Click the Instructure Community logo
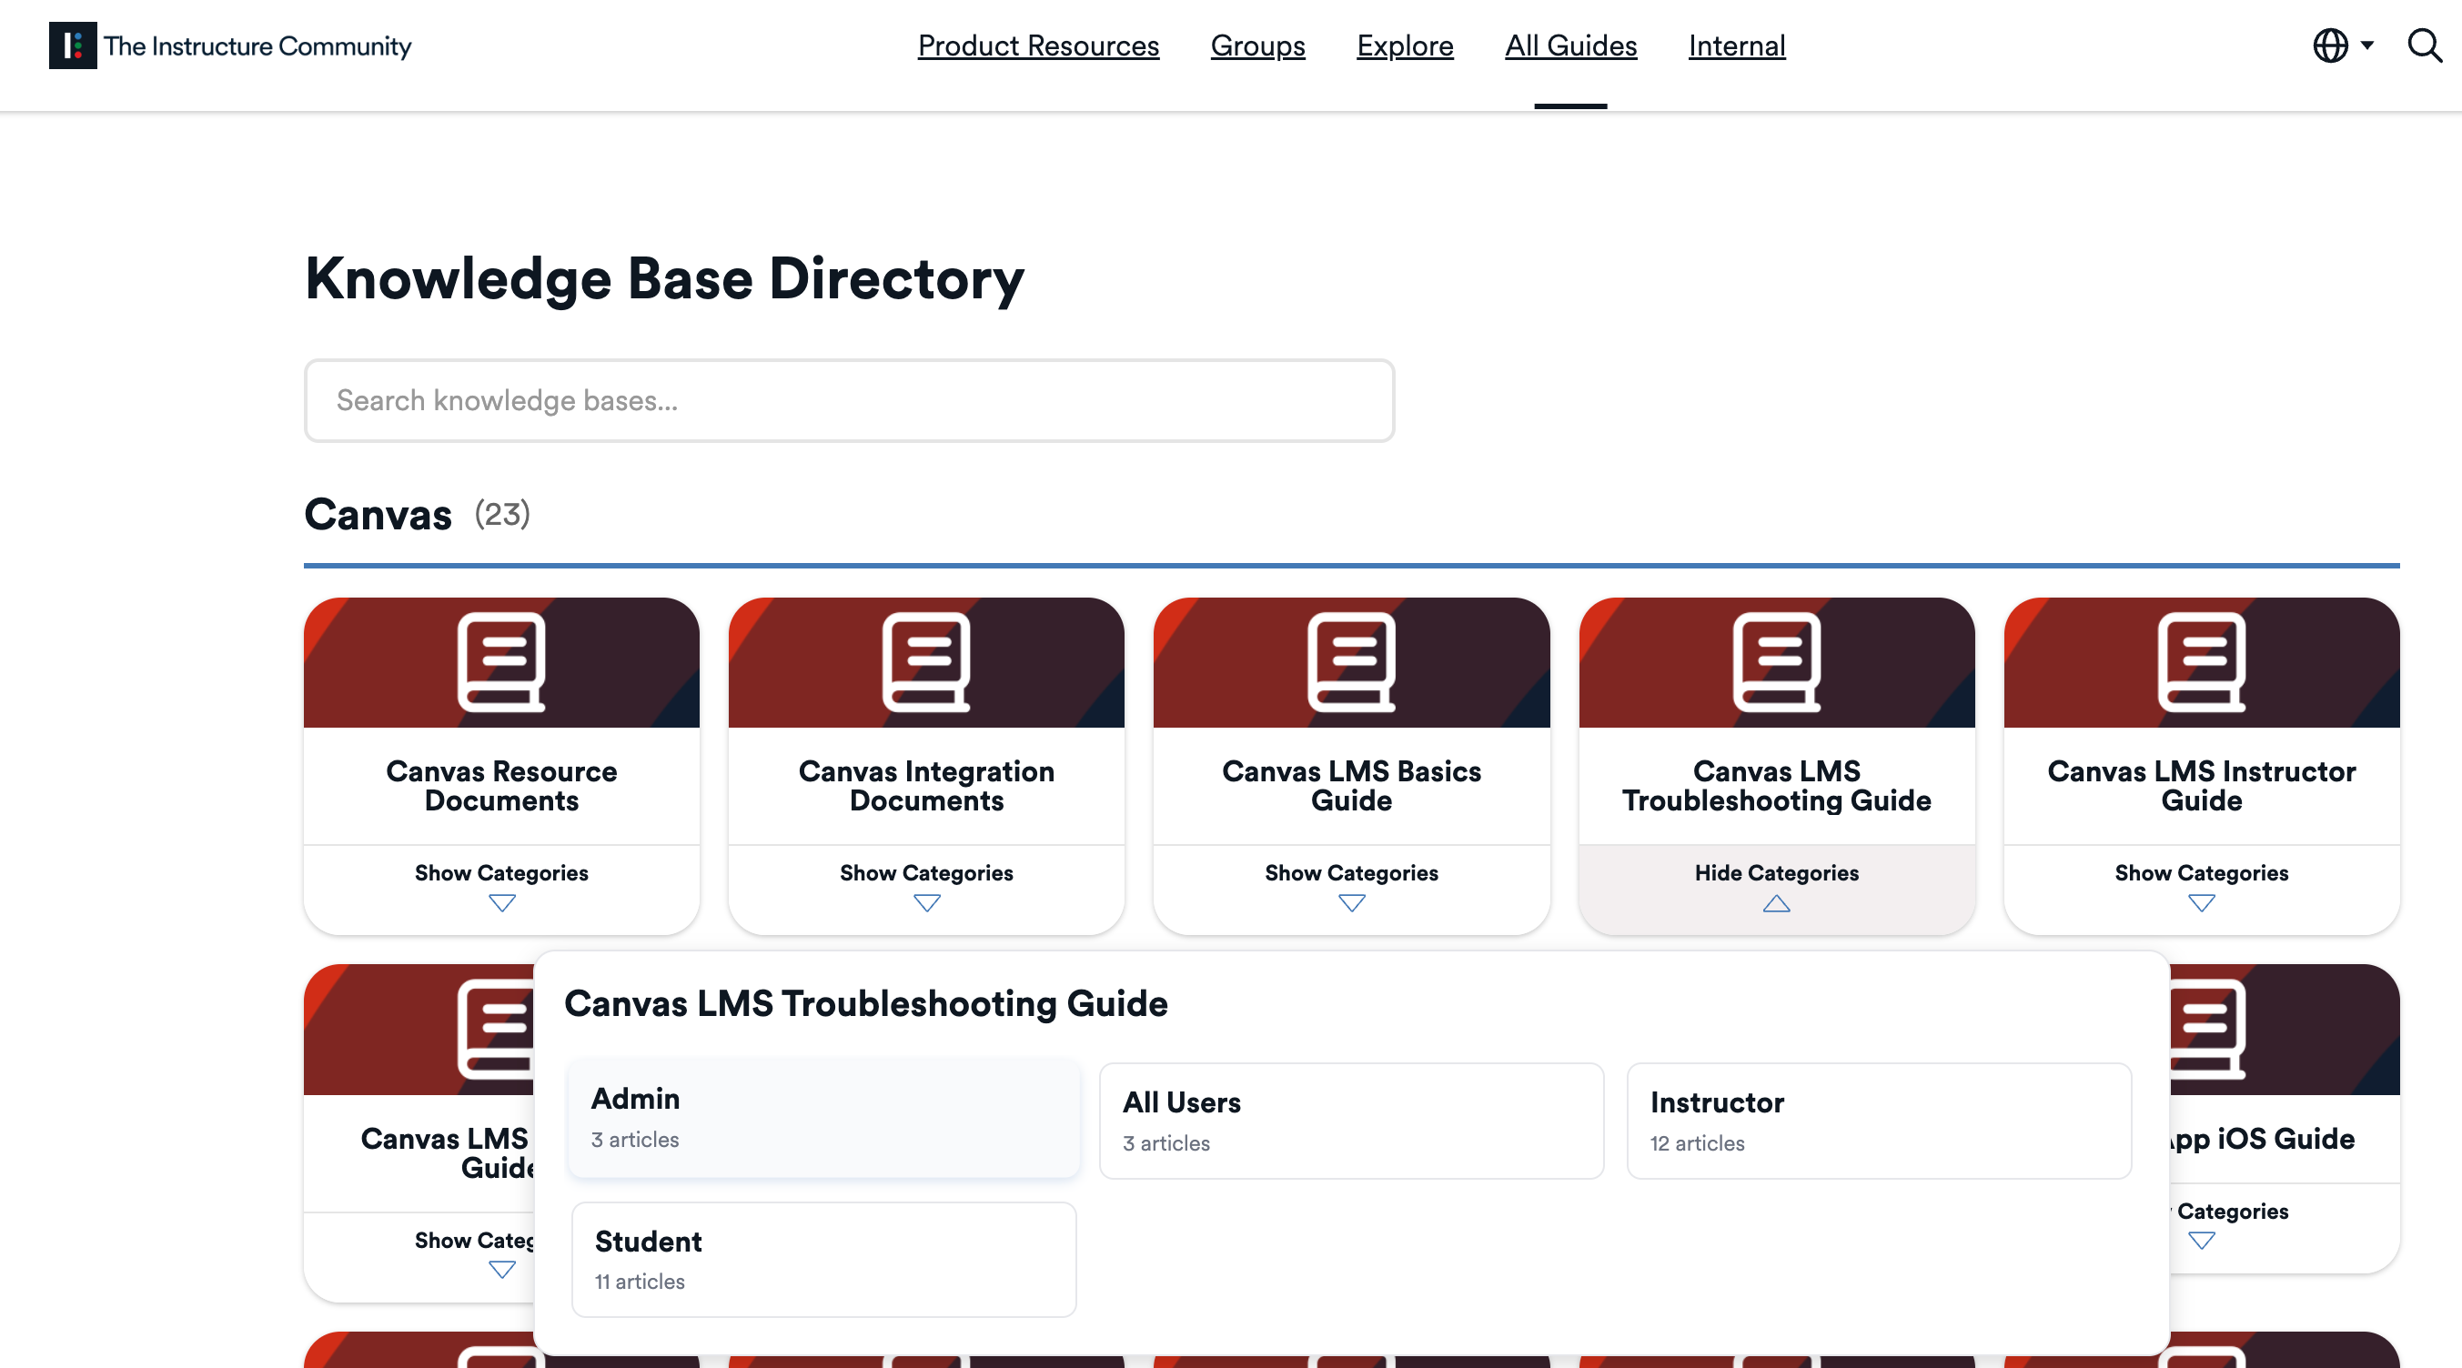 tap(229, 45)
